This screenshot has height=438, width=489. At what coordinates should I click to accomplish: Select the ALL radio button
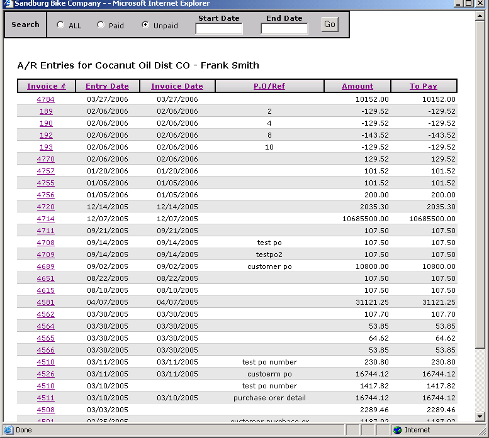coord(60,25)
